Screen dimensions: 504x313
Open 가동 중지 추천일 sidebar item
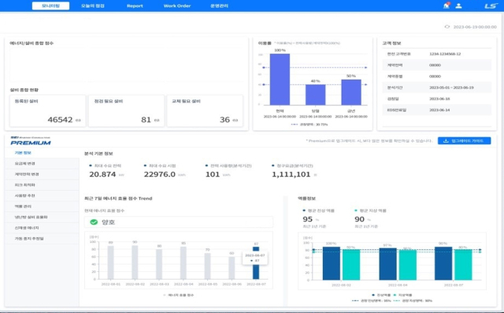coord(42,238)
